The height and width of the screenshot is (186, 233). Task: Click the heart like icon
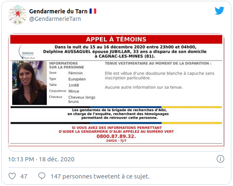tap(12, 176)
